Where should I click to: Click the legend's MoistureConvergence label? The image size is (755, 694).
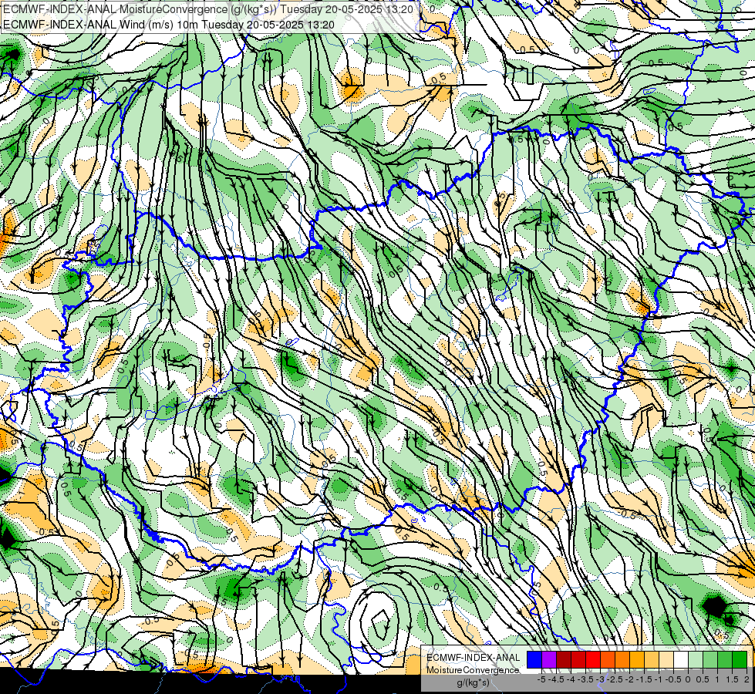tap(473, 670)
